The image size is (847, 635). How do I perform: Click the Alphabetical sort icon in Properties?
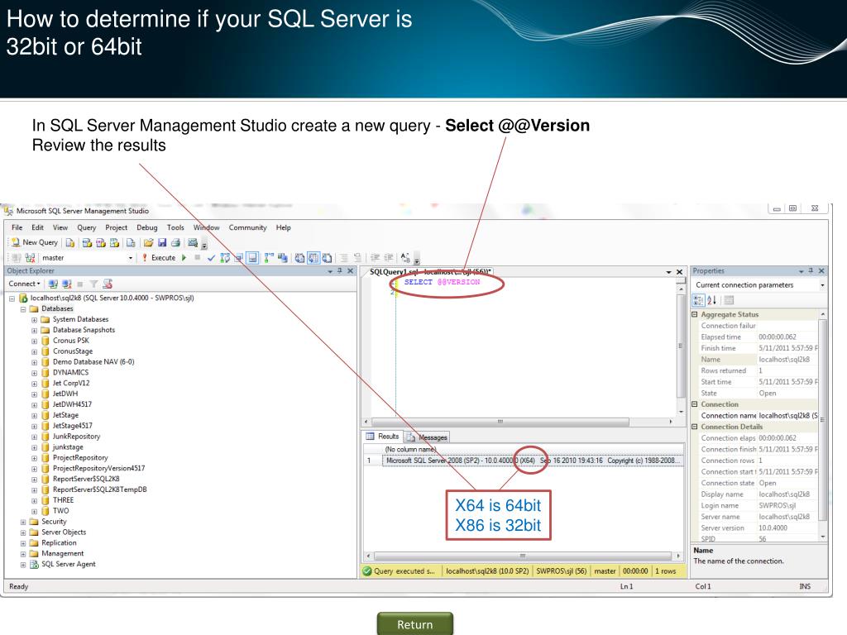pyautogui.click(x=712, y=300)
